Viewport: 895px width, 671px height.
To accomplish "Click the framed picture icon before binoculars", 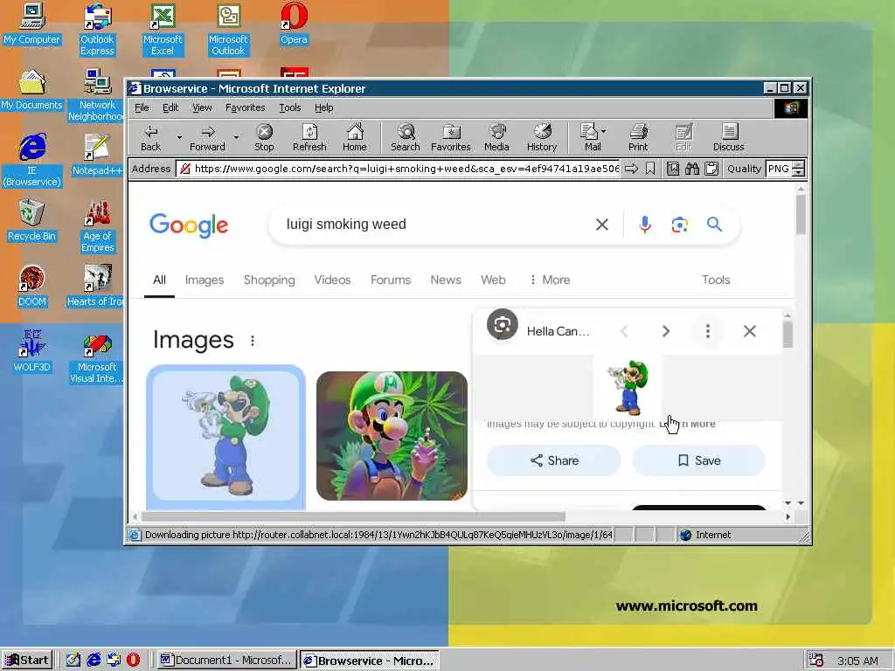I will pos(673,169).
